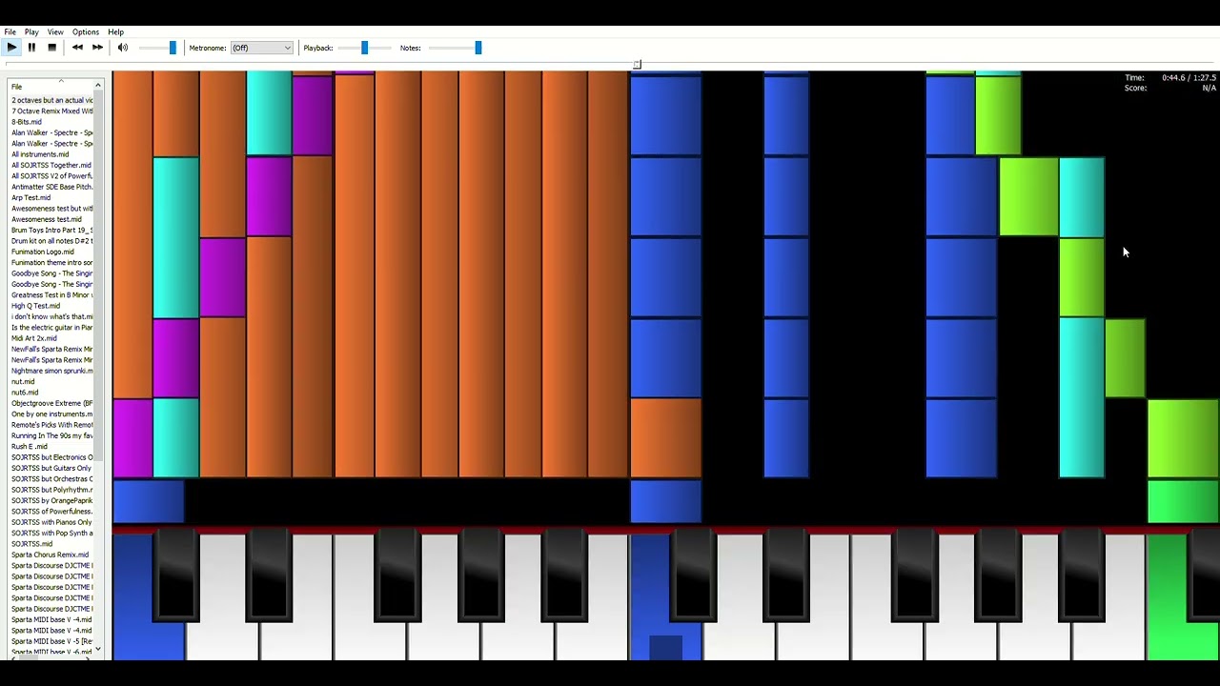Choose "Objectgroove Extreme" in the file list
Image resolution: width=1220 pixels, height=686 pixels.
click(x=51, y=403)
